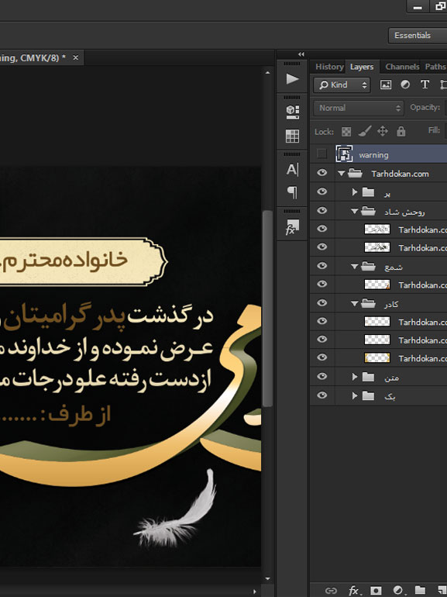Switch to the Paths tab
This screenshot has width=447, height=597.
pyautogui.click(x=435, y=67)
